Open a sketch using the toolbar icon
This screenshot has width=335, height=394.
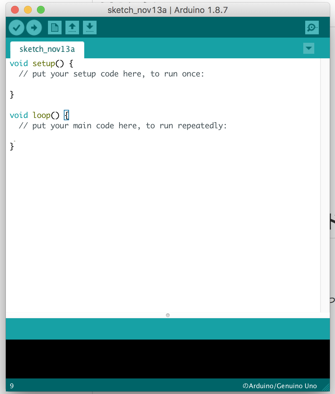(72, 28)
